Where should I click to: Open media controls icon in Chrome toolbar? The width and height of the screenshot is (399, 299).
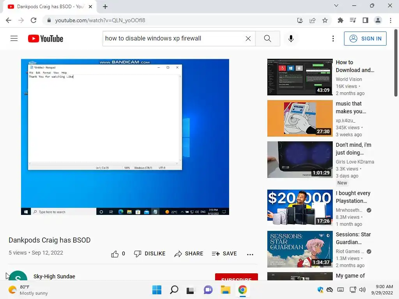[353, 20]
